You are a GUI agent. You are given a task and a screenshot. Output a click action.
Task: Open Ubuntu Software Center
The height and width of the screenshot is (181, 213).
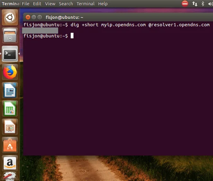tap(10, 145)
